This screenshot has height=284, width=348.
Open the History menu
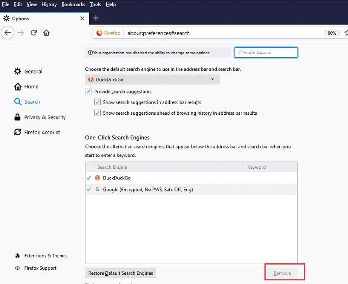(49, 5)
